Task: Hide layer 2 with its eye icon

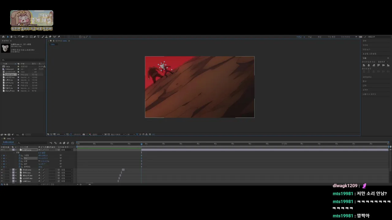Action: point(2,170)
